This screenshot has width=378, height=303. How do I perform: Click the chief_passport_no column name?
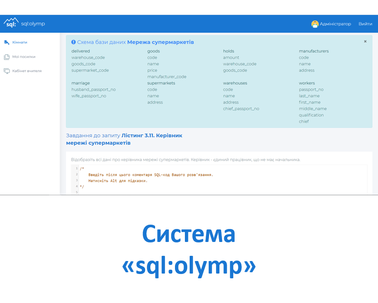point(241,109)
